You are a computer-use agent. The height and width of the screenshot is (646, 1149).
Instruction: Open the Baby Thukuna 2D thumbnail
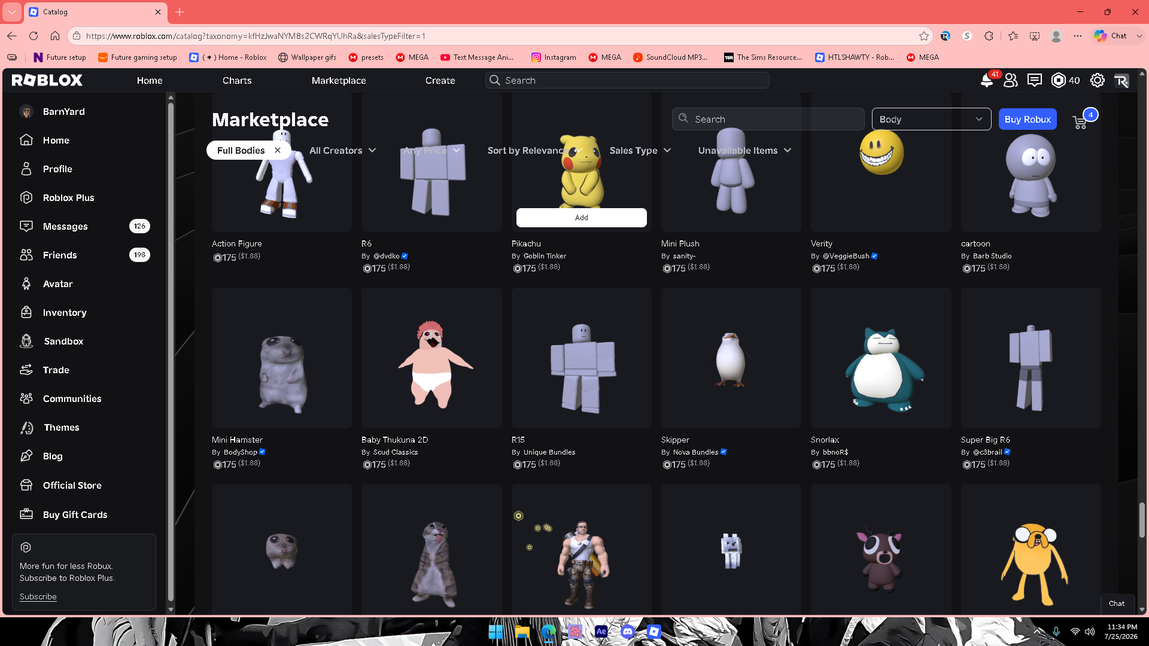tap(431, 358)
